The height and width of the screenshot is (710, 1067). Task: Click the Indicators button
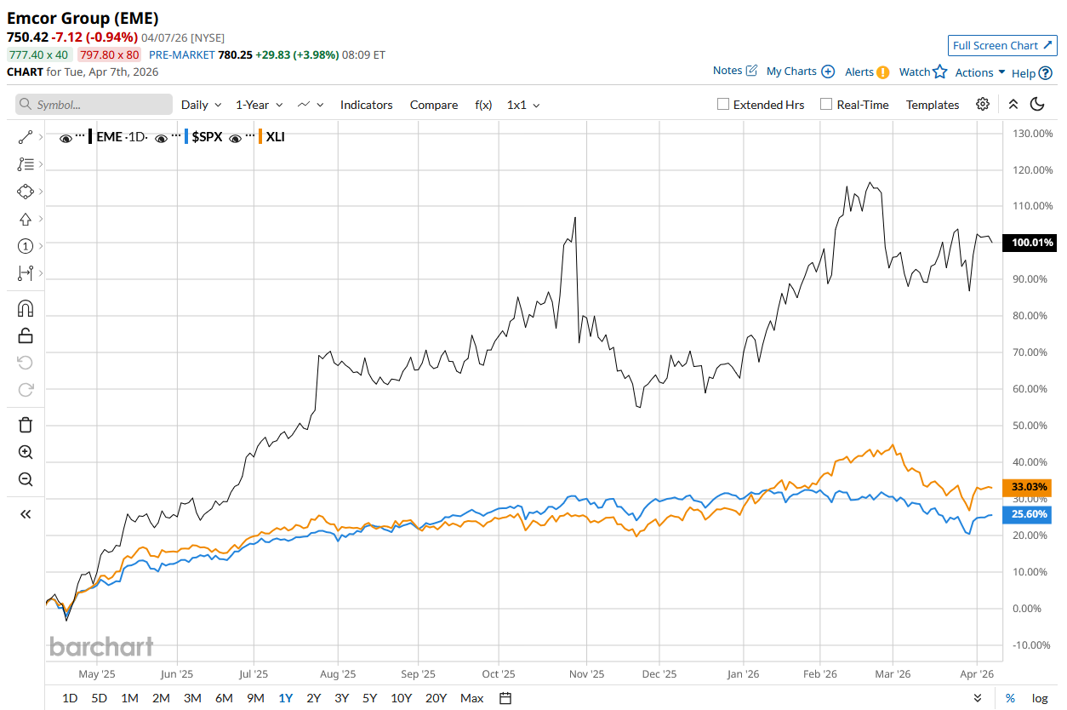pyautogui.click(x=367, y=105)
